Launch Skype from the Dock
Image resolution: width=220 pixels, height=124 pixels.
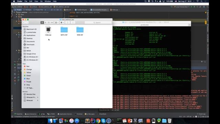(x=103, y=121)
